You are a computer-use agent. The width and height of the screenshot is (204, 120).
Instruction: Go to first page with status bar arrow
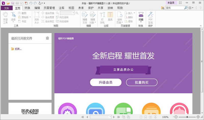pos(83,117)
